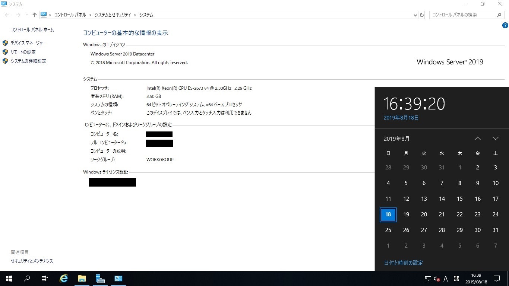Viewport: 509px width, 286px height.
Task: Open Task View
Action: click(45, 279)
